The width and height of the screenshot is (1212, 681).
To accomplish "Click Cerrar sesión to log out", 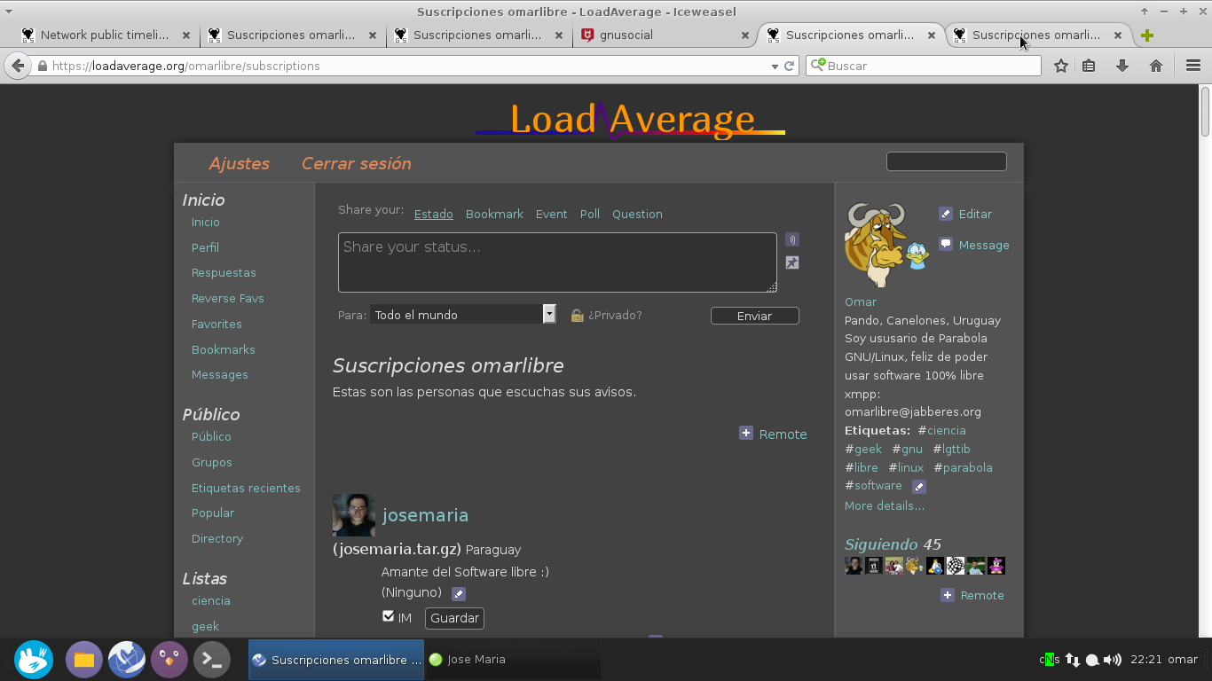I will coord(357,163).
